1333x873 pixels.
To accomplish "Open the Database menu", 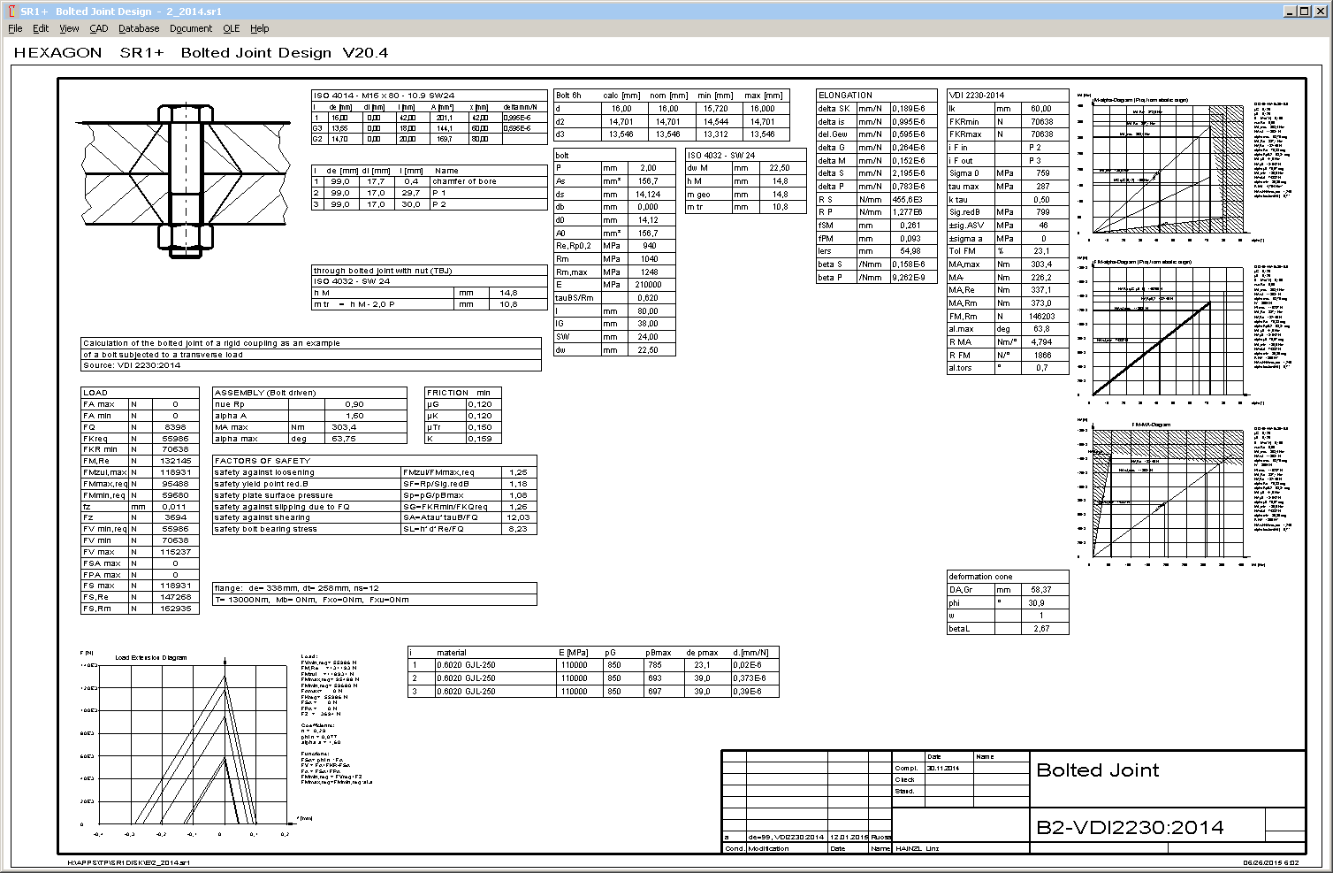I will 139,28.
